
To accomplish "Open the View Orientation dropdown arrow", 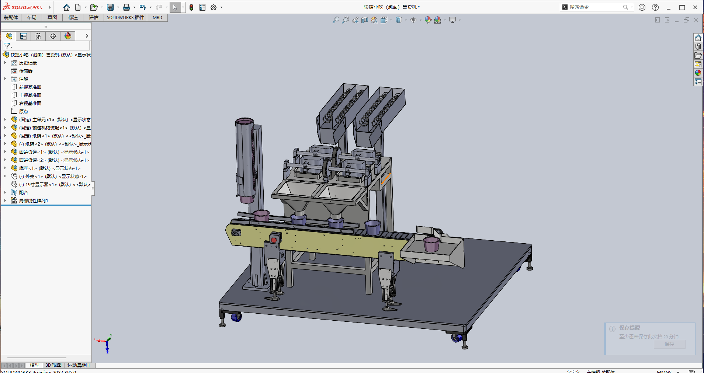I will (x=391, y=20).
